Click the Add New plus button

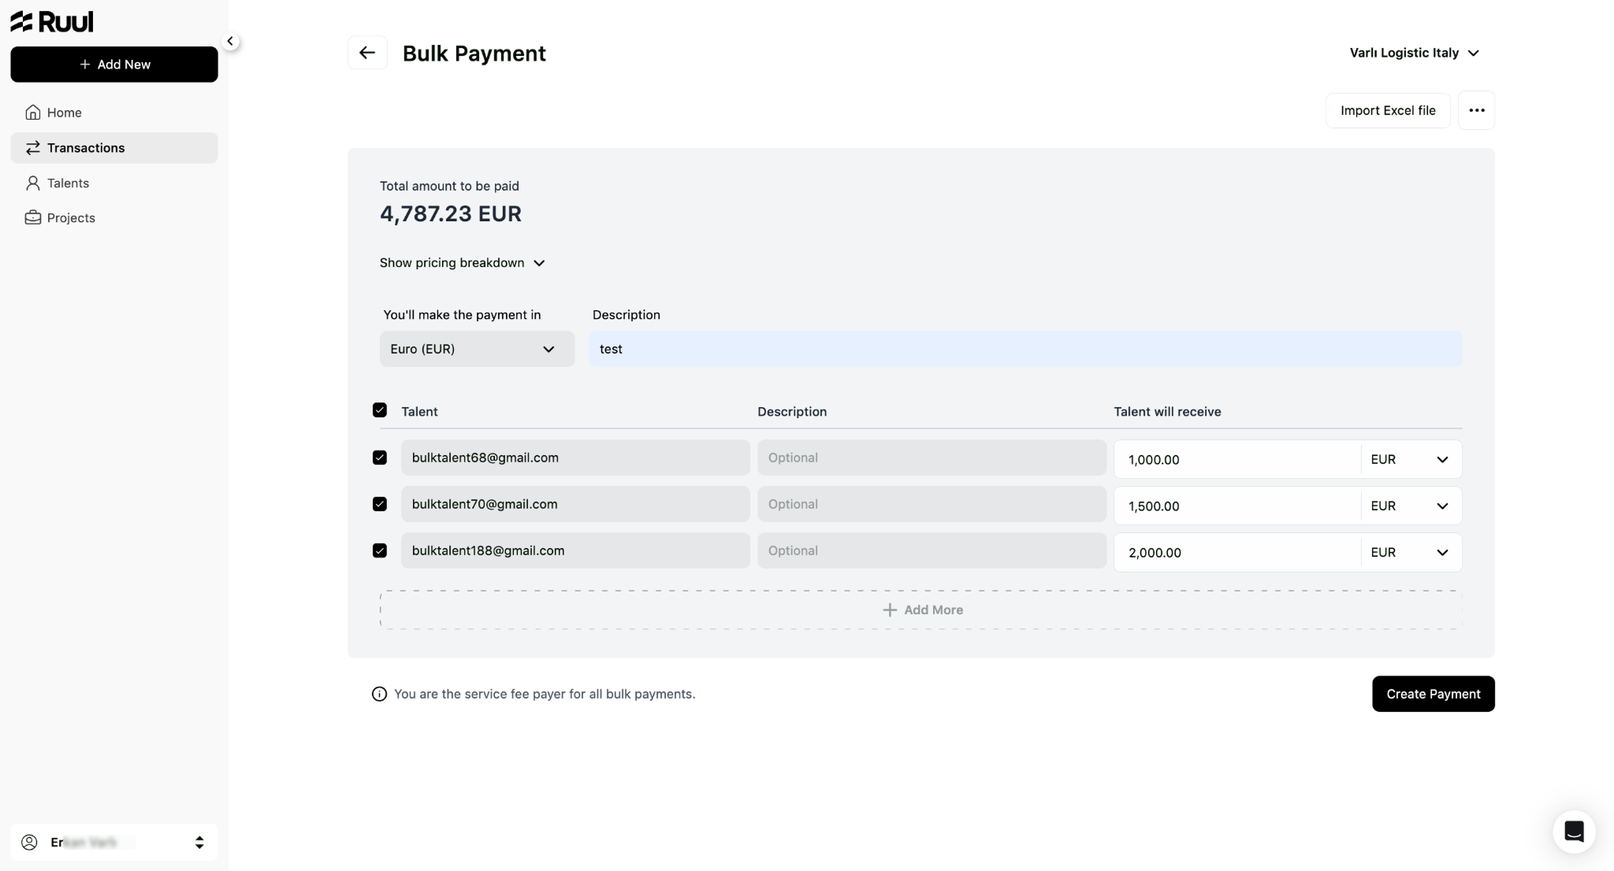[x=114, y=65]
